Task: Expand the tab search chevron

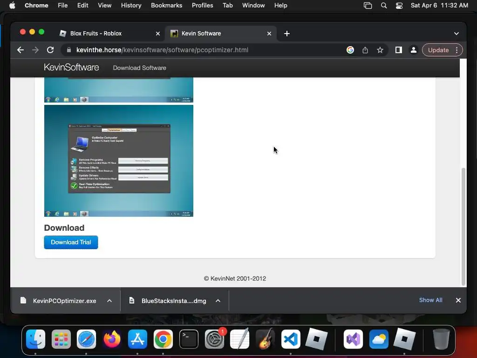Action: click(x=457, y=34)
